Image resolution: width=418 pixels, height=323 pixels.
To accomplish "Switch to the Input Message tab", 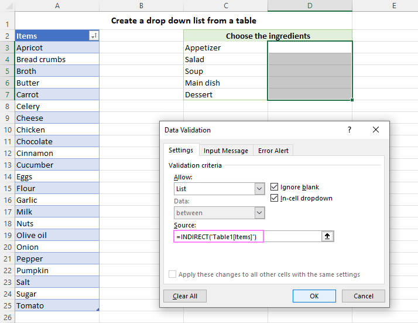I will [x=226, y=151].
